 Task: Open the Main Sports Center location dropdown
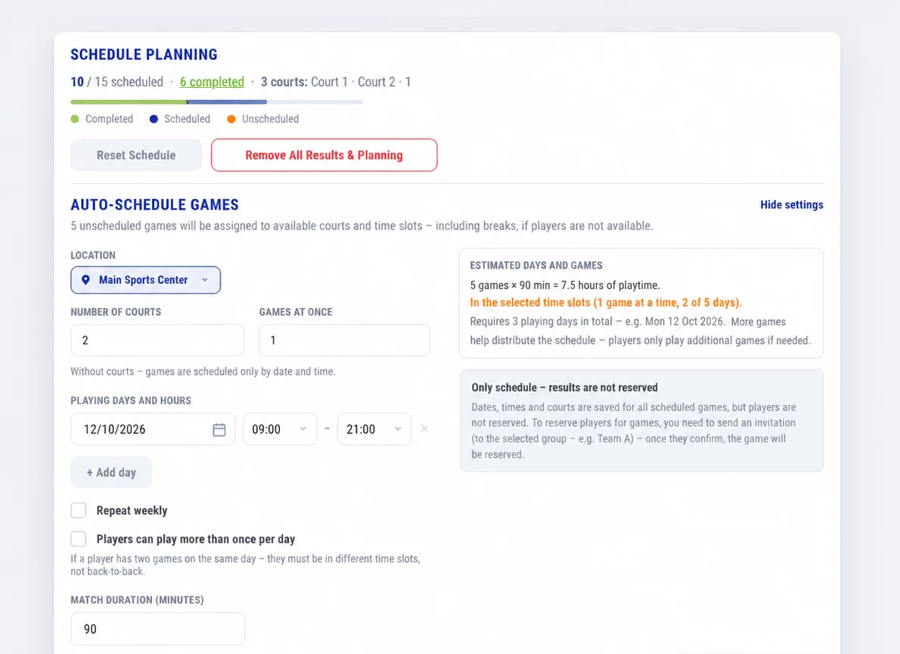146,280
